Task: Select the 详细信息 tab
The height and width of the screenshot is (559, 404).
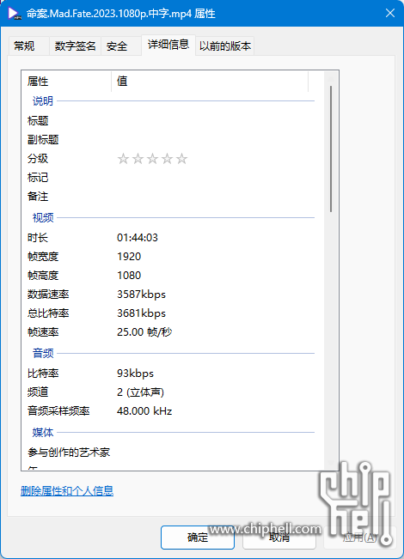Action: coord(168,45)
